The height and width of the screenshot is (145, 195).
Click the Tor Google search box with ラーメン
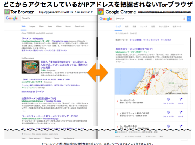click(x=58, y=18)
